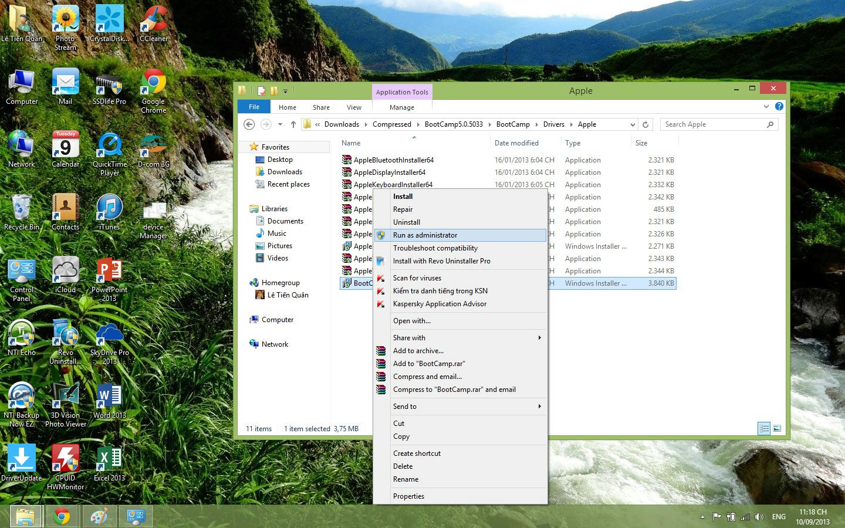Open Homegroup in navigation pane
This screenshot has width=845, height=528.
pos(280,282)
